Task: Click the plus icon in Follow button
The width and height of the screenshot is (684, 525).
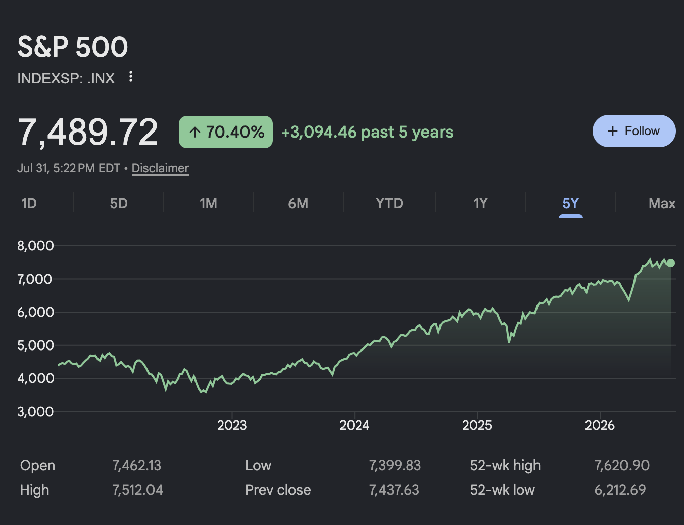Action: 613,131
